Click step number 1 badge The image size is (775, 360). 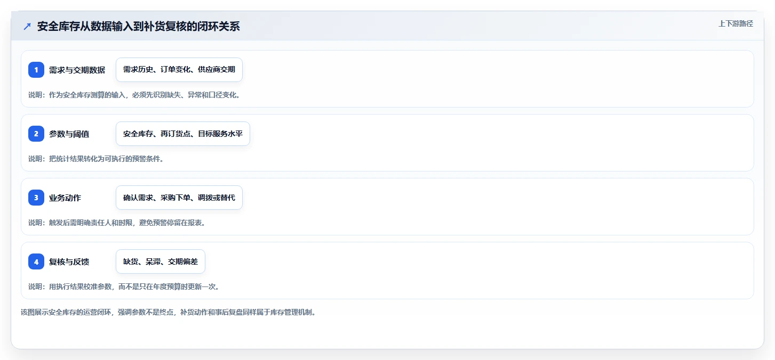[x=36, y=70]
